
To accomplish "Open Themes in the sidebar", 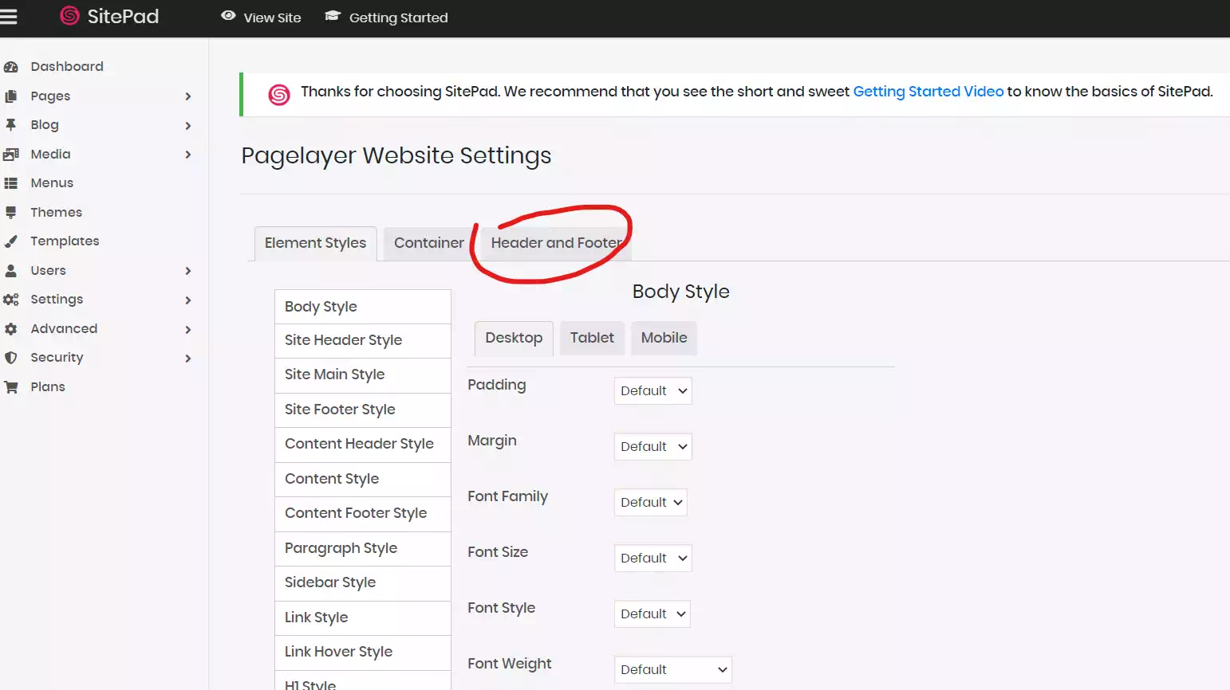I will coord(56,213).
